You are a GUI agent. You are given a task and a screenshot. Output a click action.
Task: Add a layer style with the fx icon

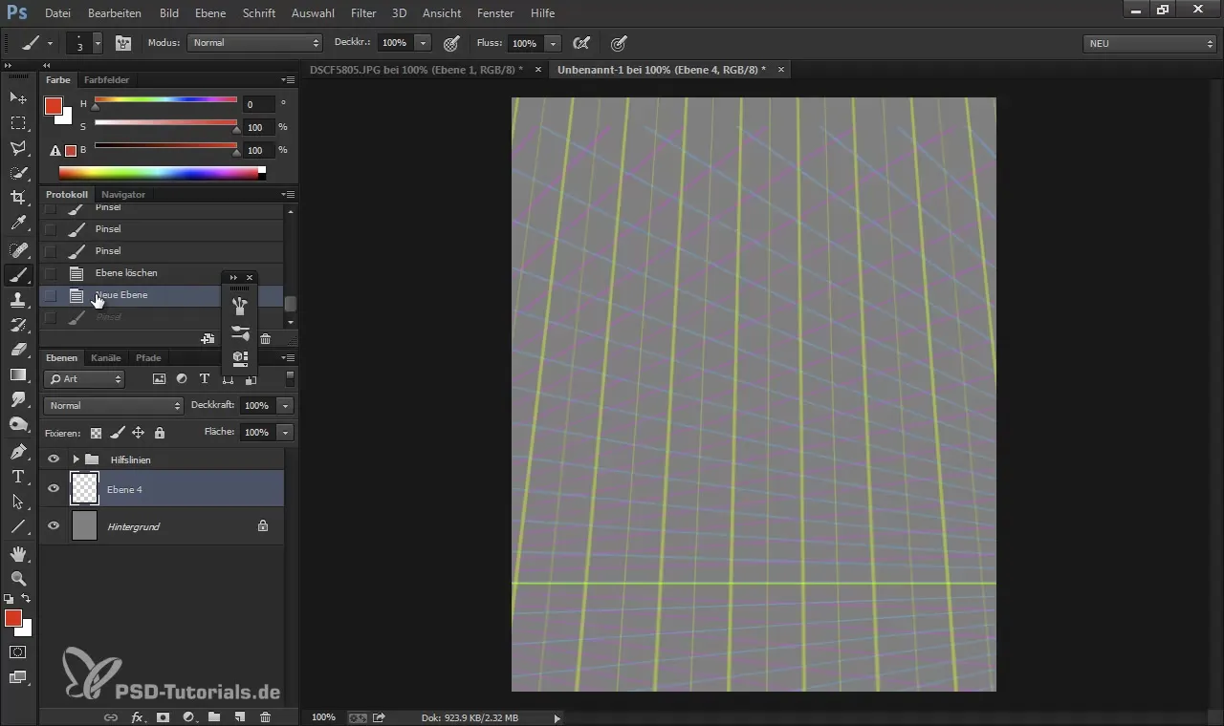137,716
